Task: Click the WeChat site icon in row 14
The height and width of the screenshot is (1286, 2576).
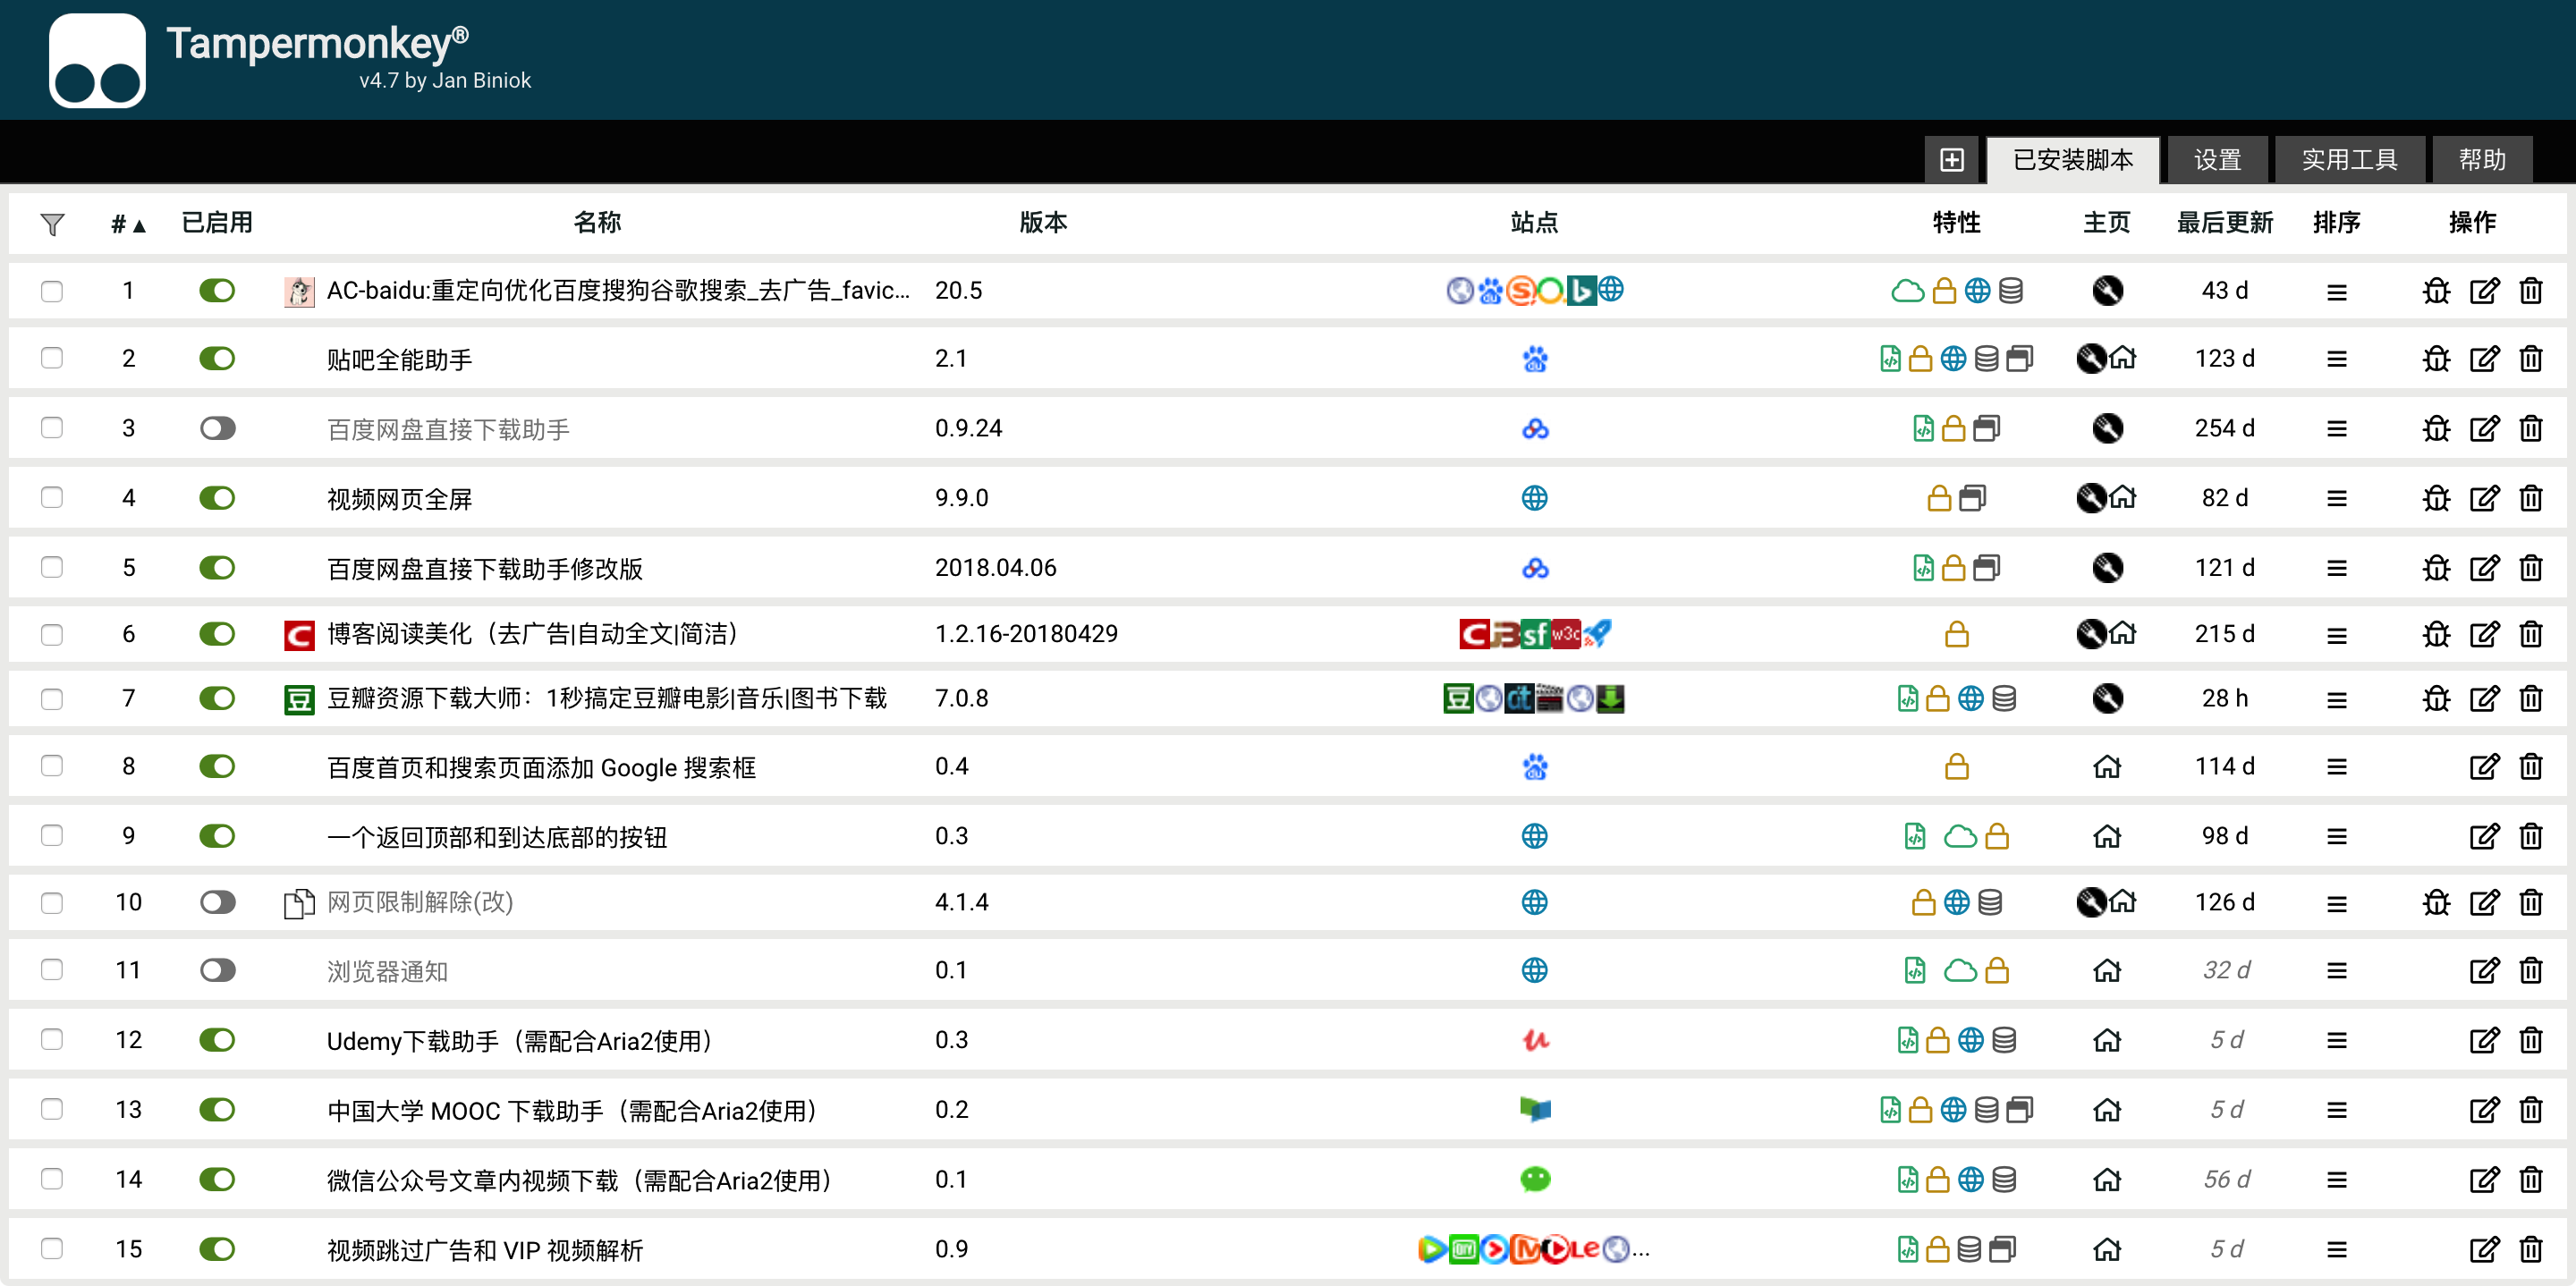Action: (1535, 1180)
